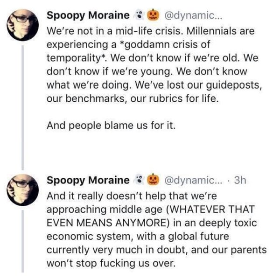
Task: Click the ghost emoji in first tweet header
Action: click(x=138, y=14)
